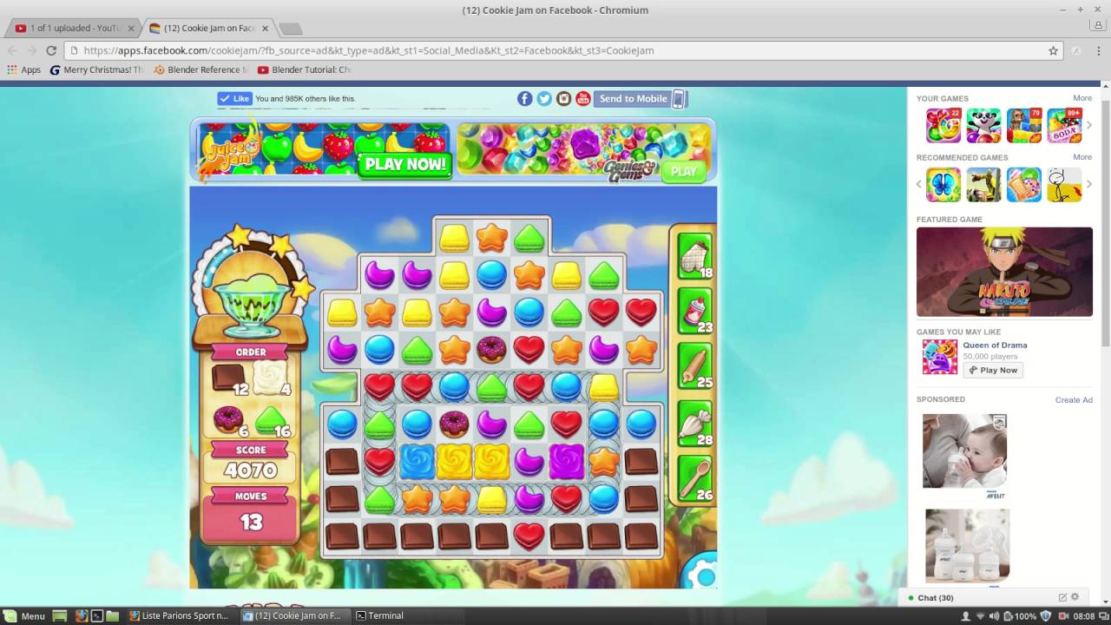1111x625 pixels.
Task: Switch to Terminal taskbar window
Action: [x=381, y=616]
